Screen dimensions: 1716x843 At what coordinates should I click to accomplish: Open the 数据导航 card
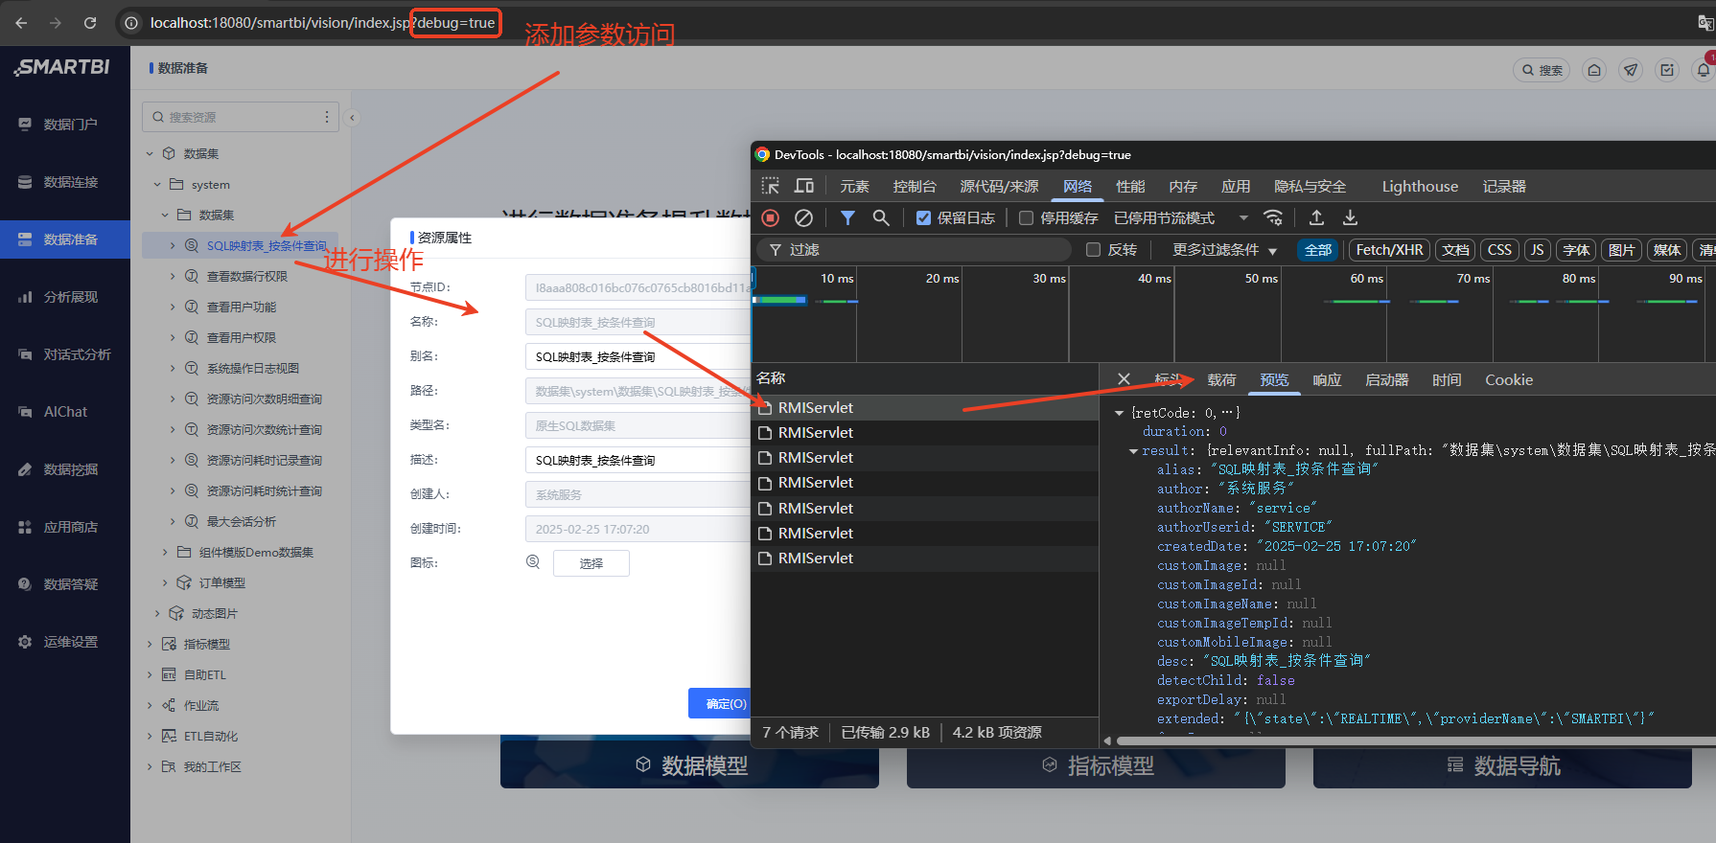(1502, 765)
